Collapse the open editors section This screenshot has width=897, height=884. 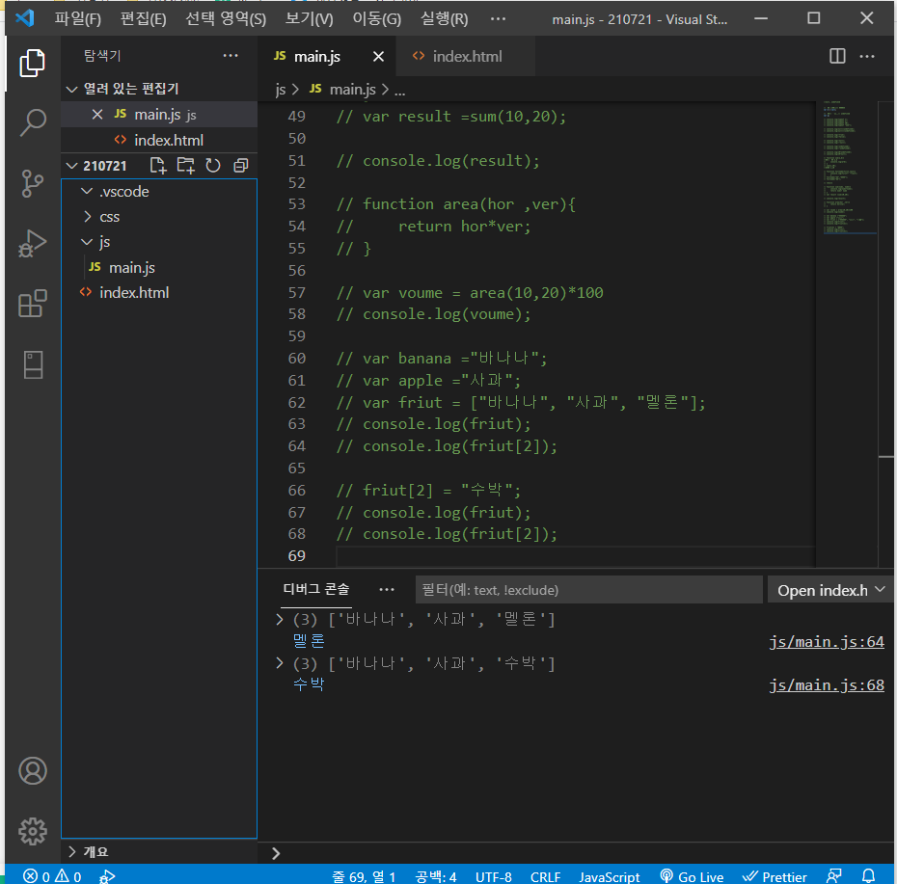coord(71,89)
